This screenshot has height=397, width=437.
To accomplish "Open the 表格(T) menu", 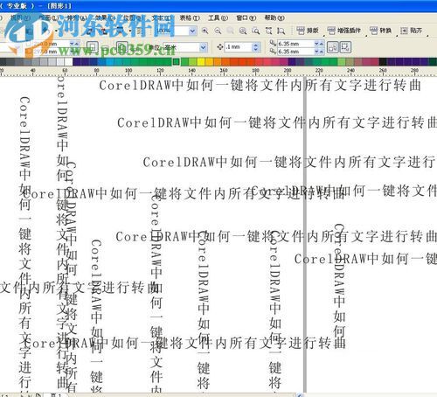I will click(x=190, y=18).
